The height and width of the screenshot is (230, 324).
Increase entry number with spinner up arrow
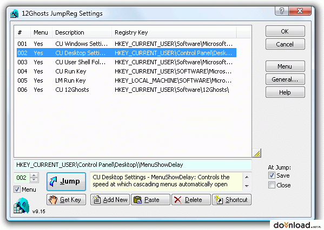[x=34, y=175]
